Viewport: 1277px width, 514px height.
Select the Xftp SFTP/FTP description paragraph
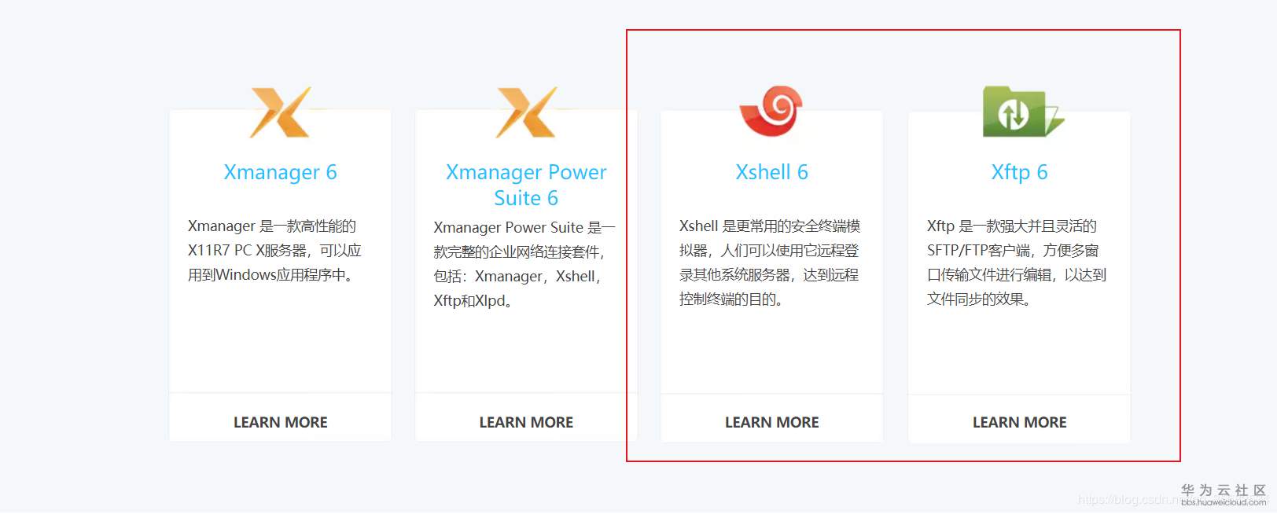point(1016,263)
